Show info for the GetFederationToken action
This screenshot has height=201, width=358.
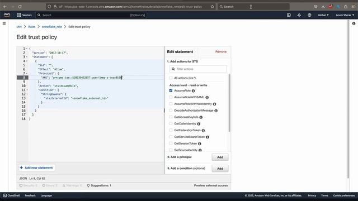[x=203, y=130]
